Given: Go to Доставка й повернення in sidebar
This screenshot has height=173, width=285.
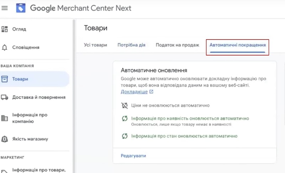Looking at the screenshot, I should [39, 97].
